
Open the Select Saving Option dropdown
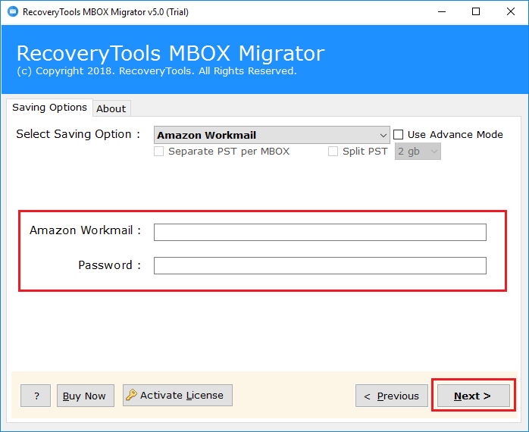(x=271, y=135)
